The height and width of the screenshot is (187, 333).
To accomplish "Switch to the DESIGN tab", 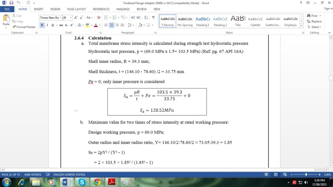I will (x=55, y=9).
